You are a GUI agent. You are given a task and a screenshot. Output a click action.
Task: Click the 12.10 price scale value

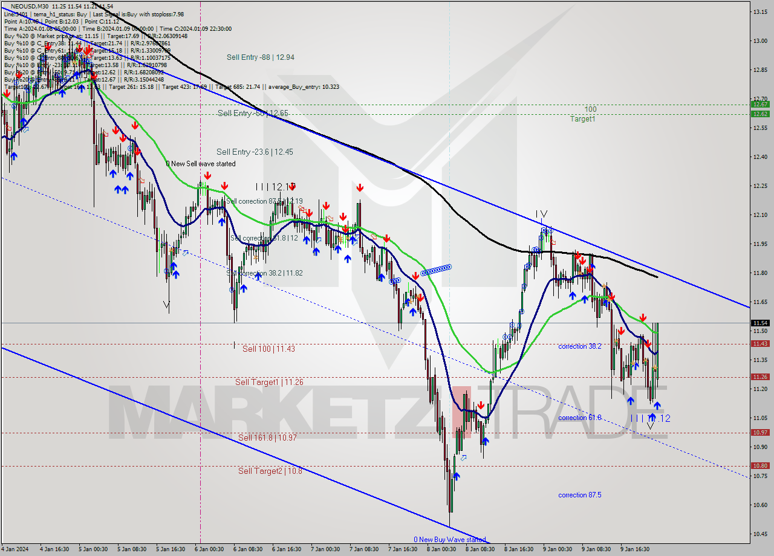point(759,215)
